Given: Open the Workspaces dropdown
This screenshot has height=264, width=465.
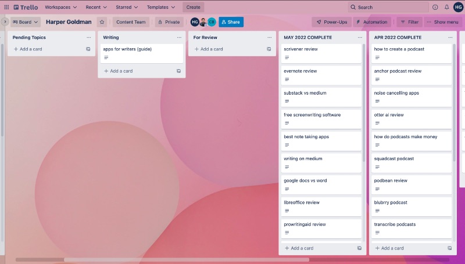Looking at the screenshot, I should [61, 7].
